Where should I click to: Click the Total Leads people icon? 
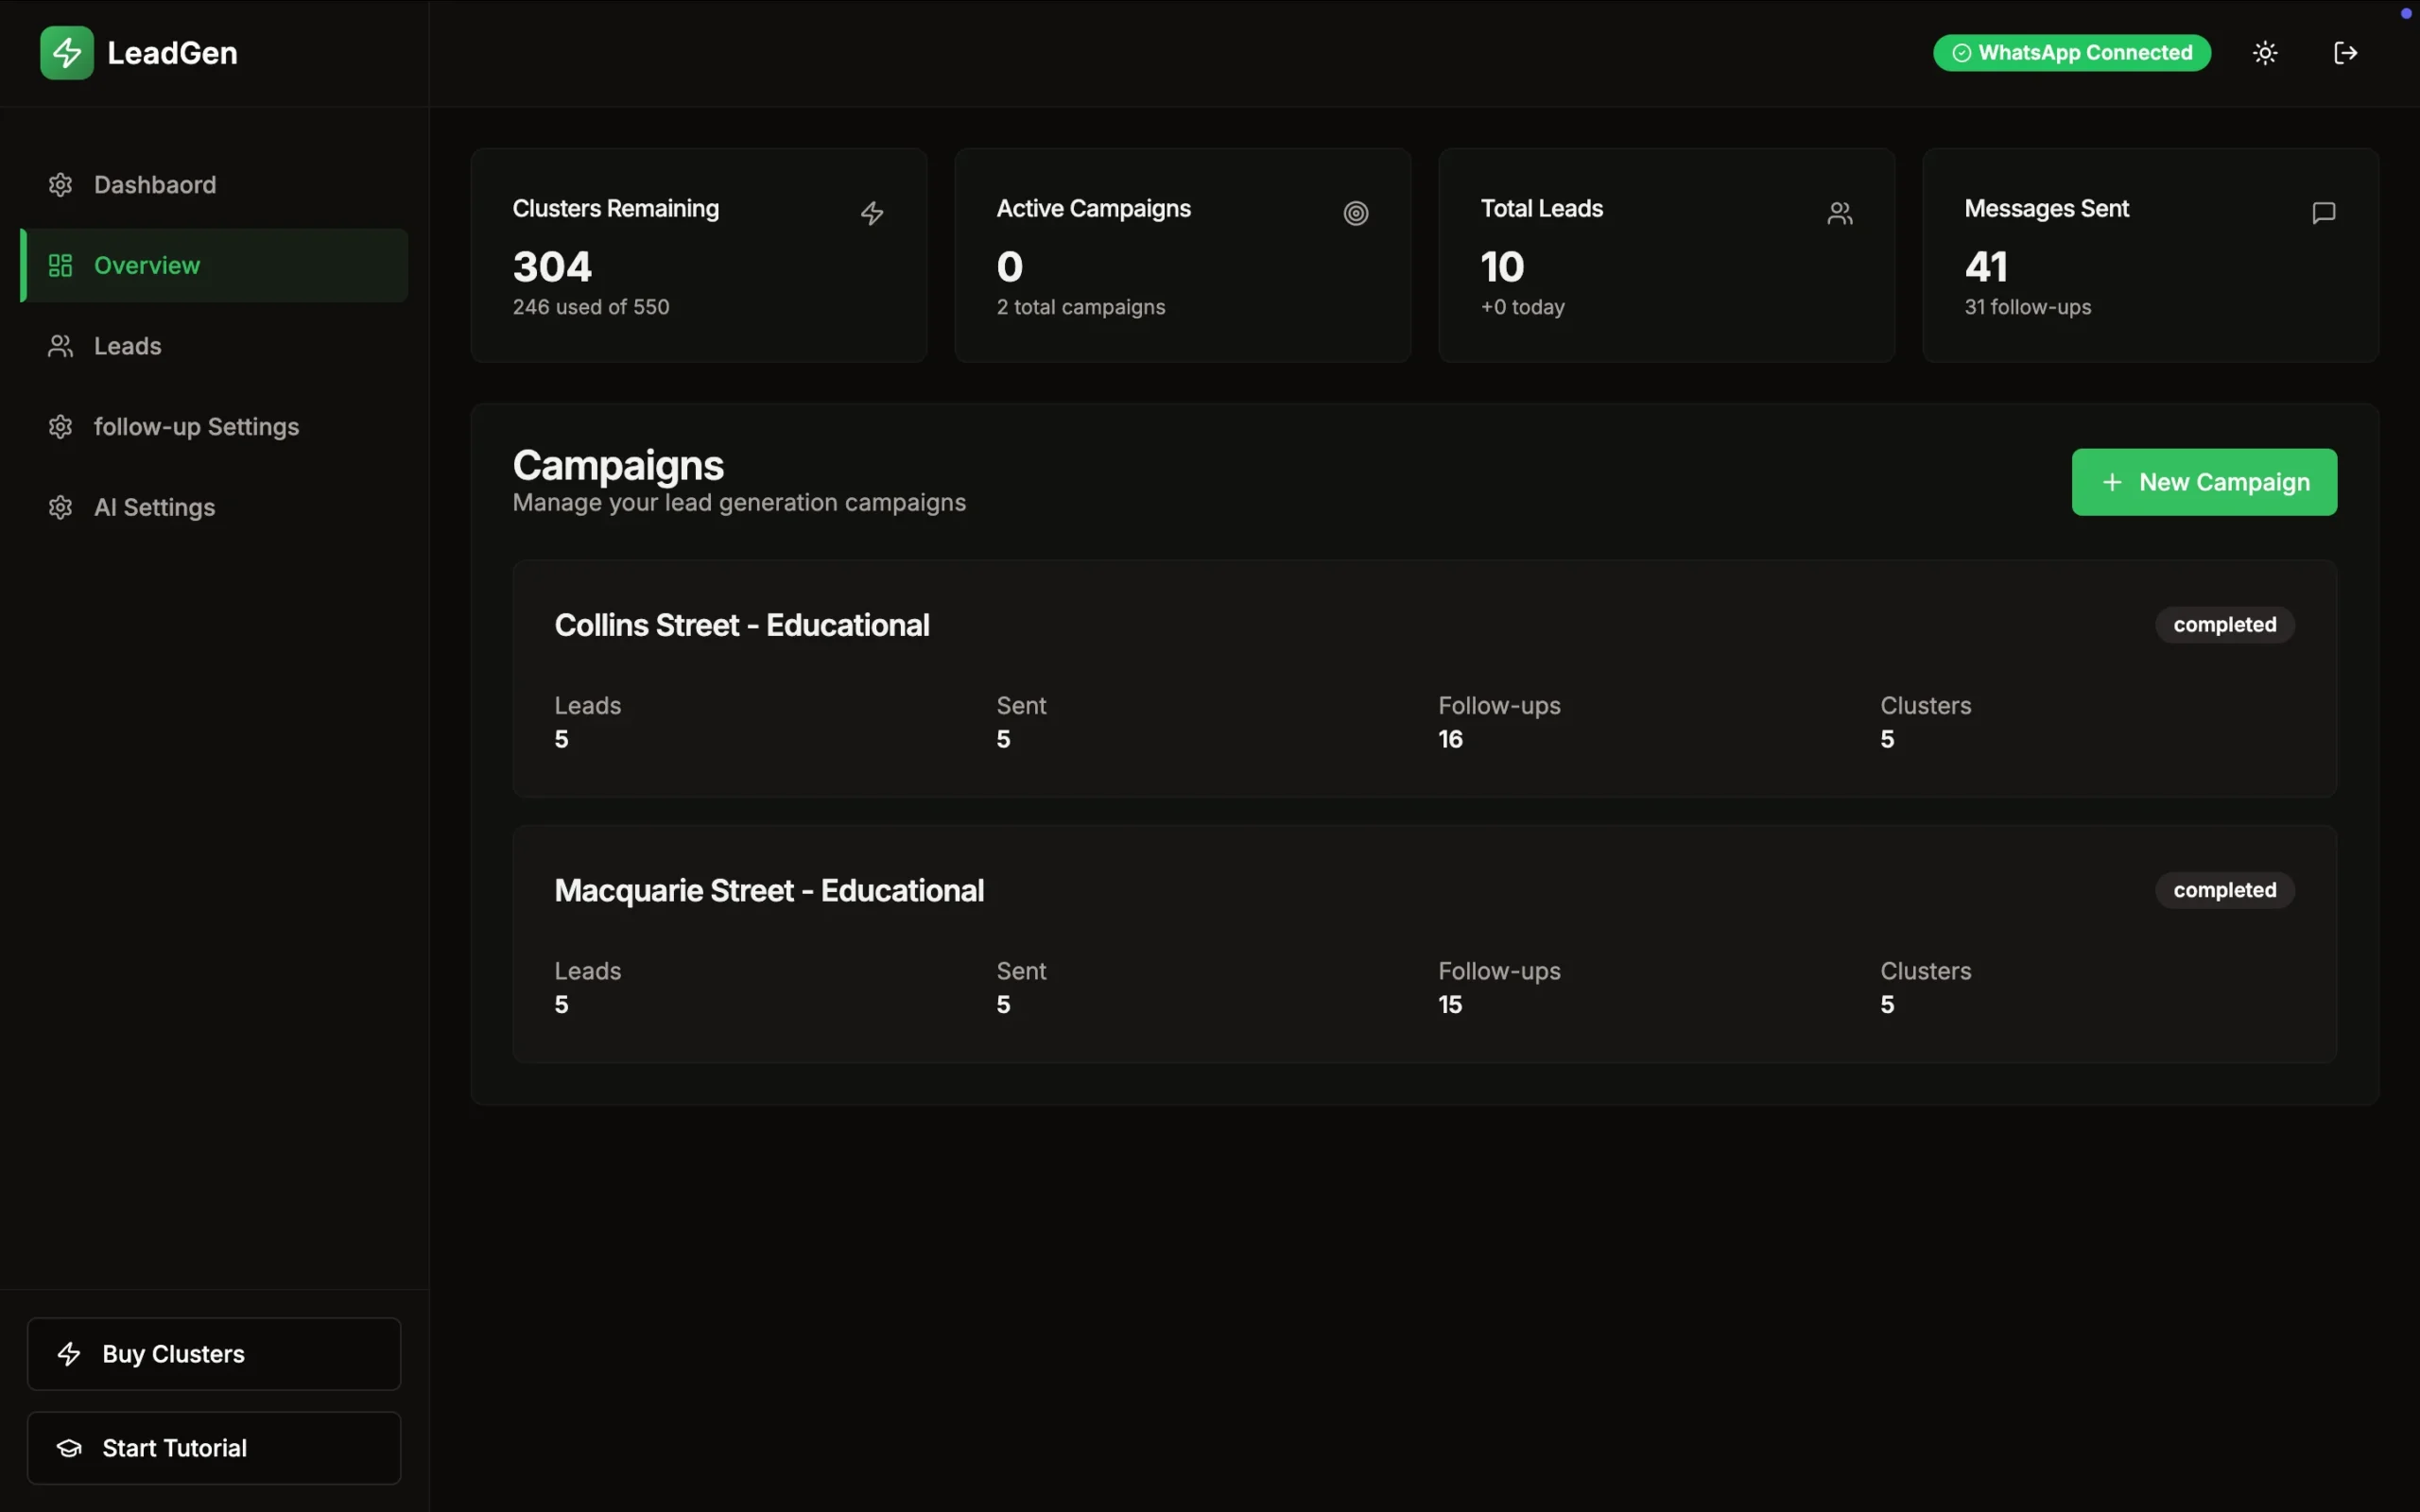(1839, 213)
